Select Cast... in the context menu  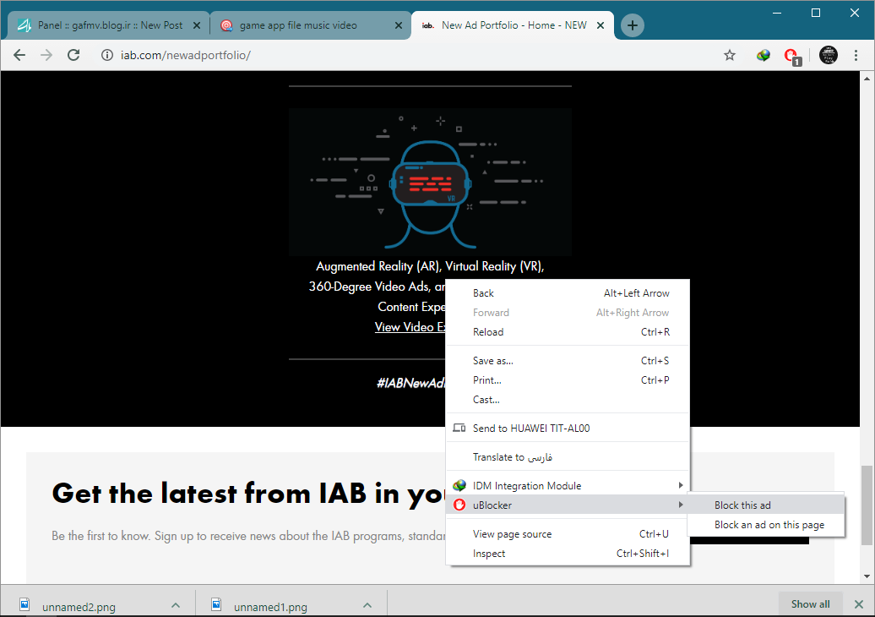568,400
